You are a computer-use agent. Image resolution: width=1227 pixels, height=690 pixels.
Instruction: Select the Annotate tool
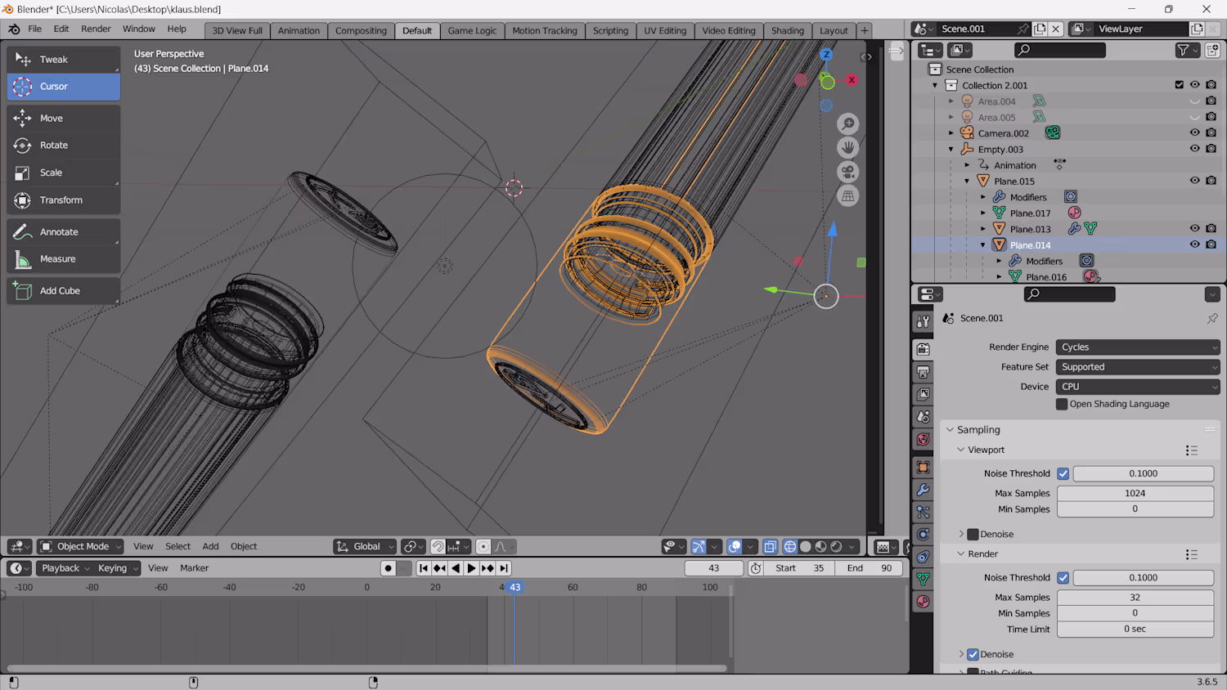[59, 232]
